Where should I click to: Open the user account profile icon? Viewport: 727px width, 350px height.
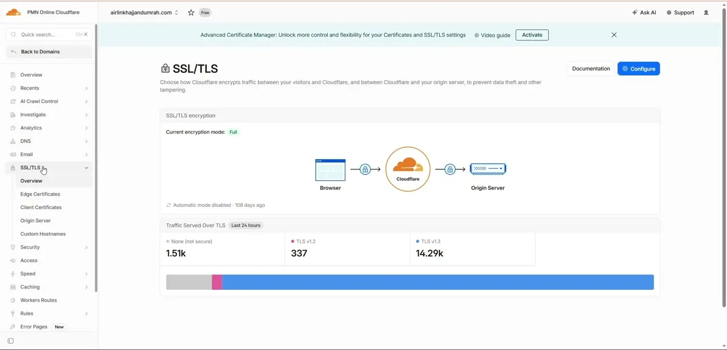tap(706, 13)
